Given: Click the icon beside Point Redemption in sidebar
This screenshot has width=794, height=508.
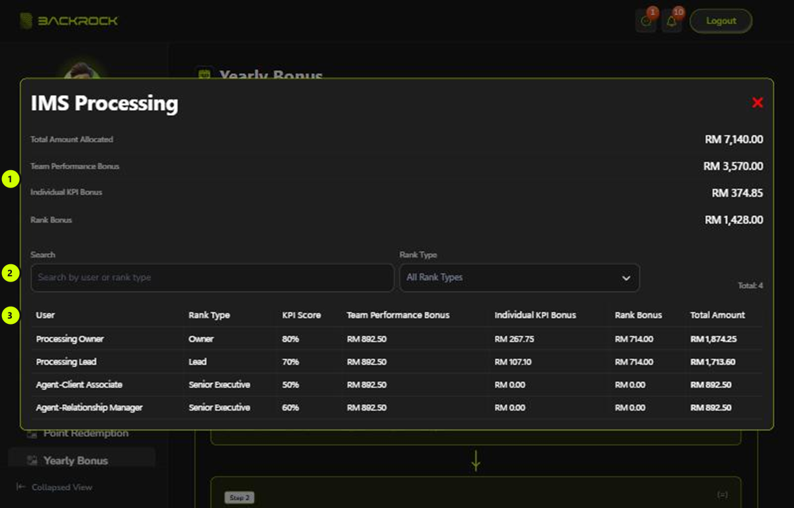Looking at the screenshot, I should tap(32, 434).
